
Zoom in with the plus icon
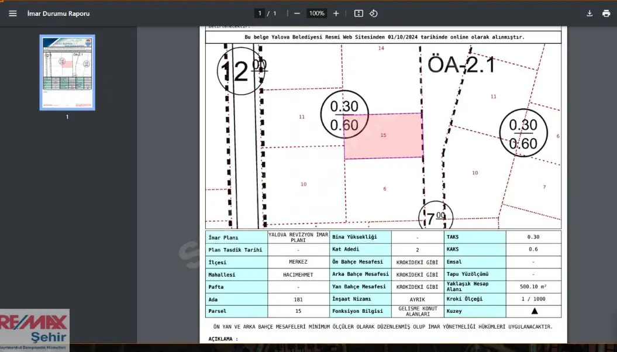pyautogui.click(x=336, y=13)
